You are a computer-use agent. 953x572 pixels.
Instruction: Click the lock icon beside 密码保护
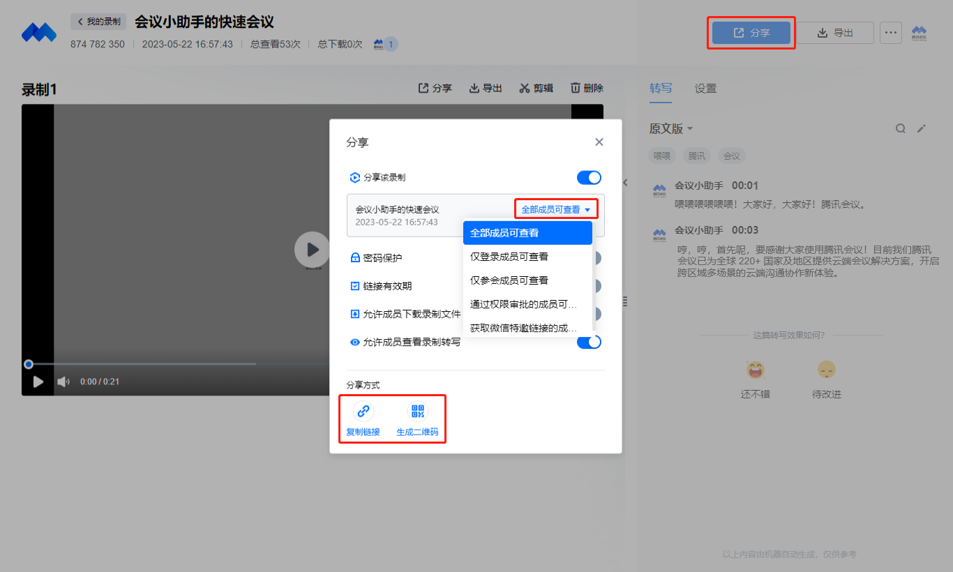point(355,258)
